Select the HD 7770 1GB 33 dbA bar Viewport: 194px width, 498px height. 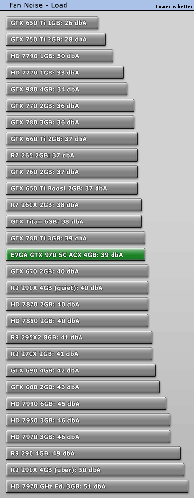point(65,73)
